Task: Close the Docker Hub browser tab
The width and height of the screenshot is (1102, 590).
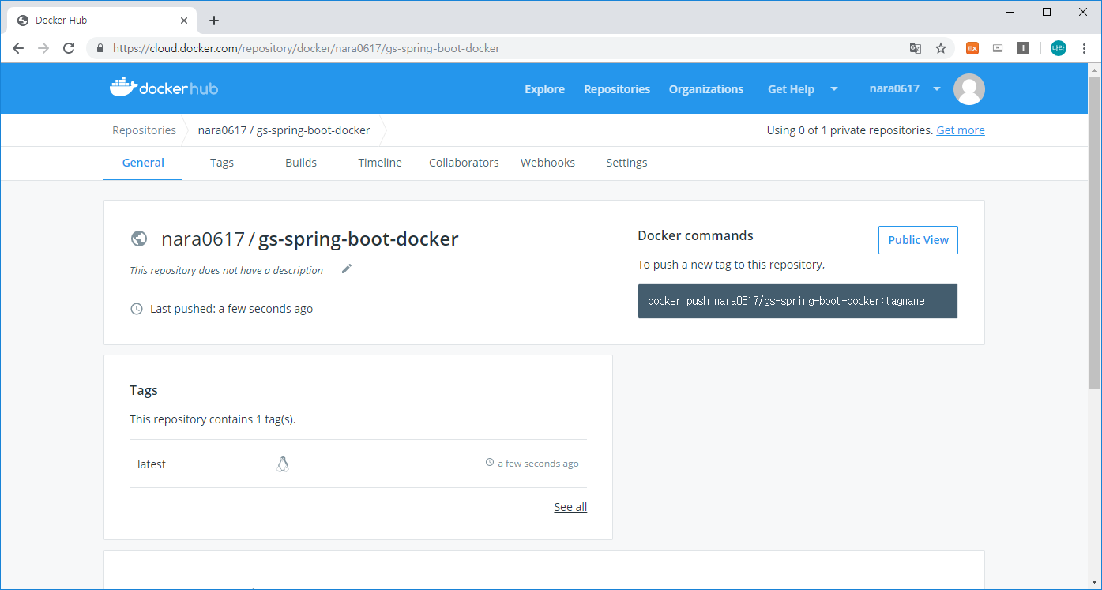Action: [184, 21]
